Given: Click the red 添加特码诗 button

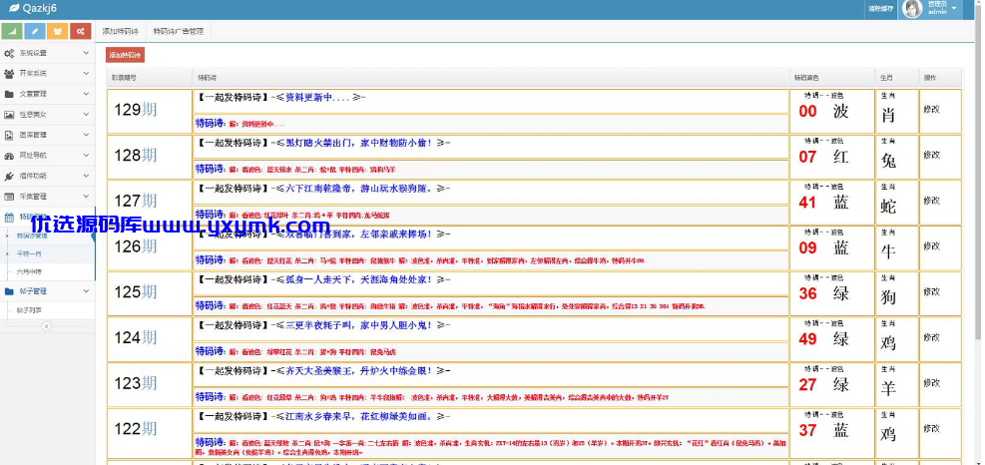Looking at the screenshot, I should pyautogui.click(x=125, y=55).
